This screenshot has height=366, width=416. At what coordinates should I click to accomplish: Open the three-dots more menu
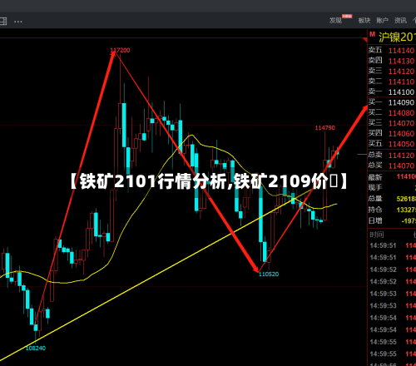coord(18,22)
